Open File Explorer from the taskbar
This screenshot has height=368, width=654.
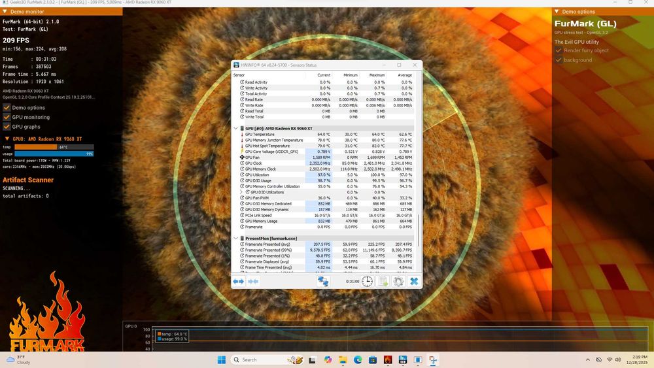(x=343, y=360)
